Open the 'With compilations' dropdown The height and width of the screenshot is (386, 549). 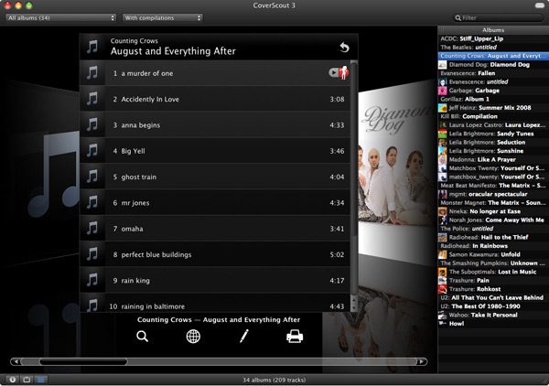(163, 18)
